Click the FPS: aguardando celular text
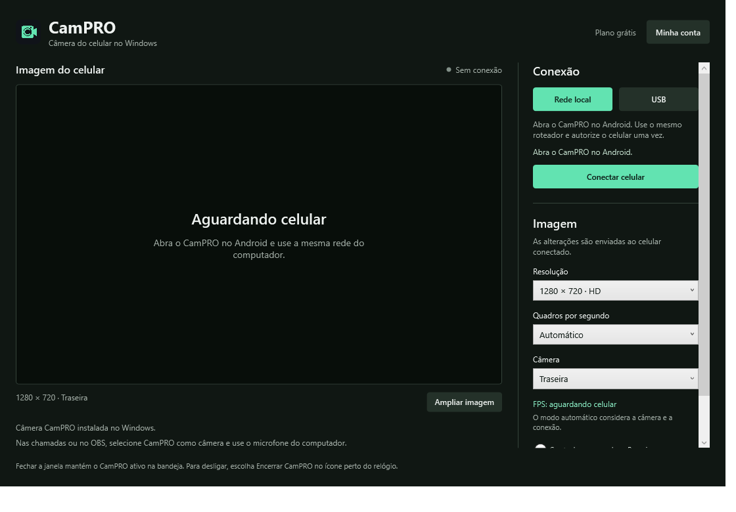The height and width of the screenshot is (512, 736). [x=574, y=404]
